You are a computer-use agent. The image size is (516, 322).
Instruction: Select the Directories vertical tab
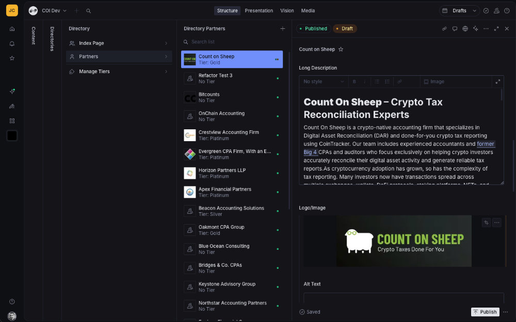[52, 39]
